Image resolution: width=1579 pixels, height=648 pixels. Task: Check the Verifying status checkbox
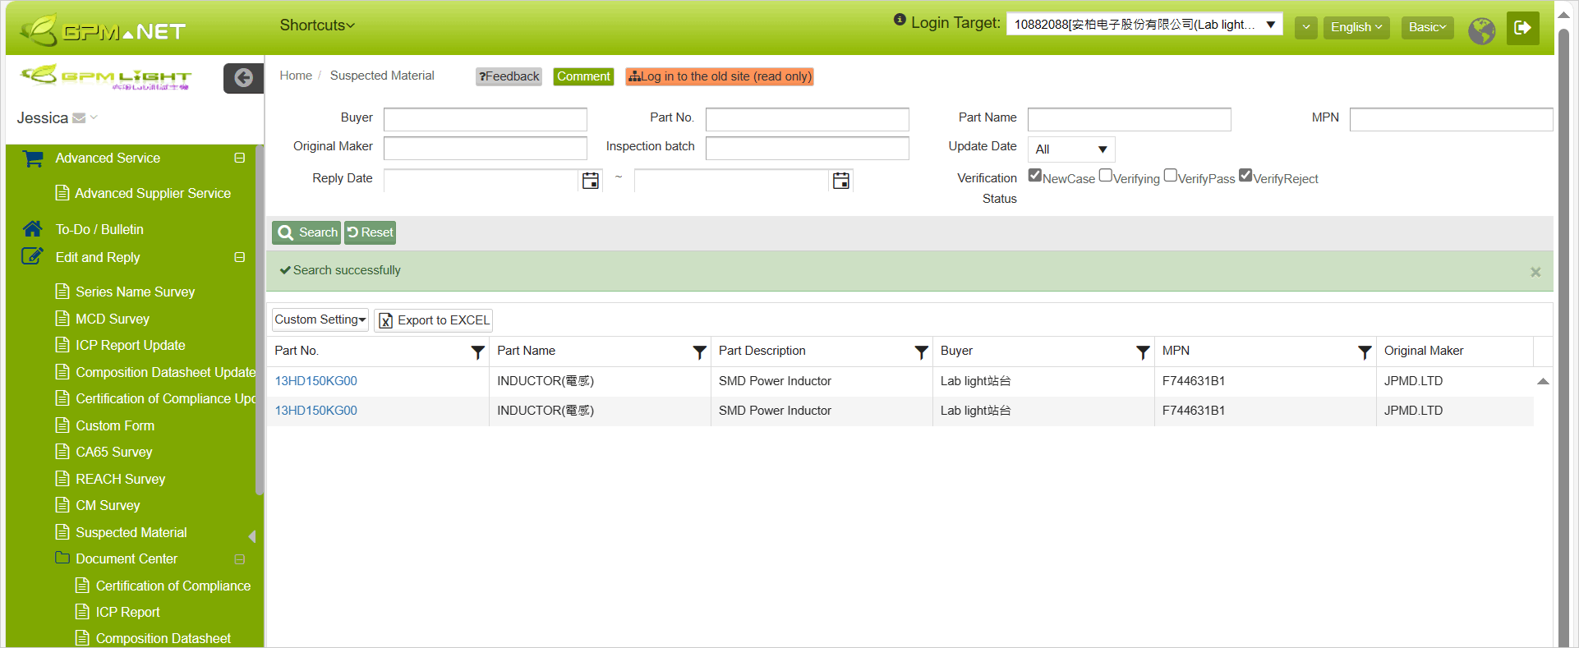[x=1106, y=175]
